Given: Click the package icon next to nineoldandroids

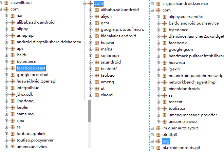Looking at the screenshot, I should (x=165, y=89).
